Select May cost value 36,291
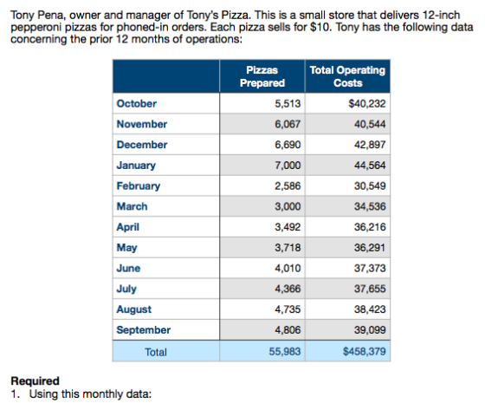This screenshot has height=403, width=485. (370, 248)
